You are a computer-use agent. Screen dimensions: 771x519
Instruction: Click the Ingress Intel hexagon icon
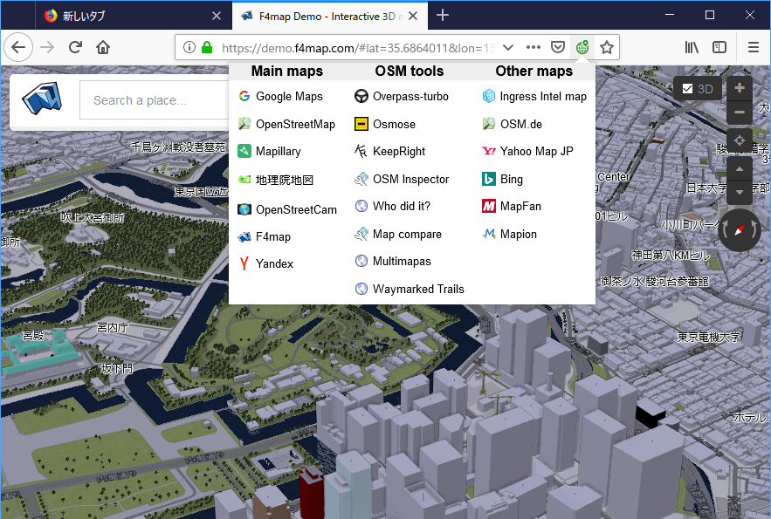(x=489, y=96)
